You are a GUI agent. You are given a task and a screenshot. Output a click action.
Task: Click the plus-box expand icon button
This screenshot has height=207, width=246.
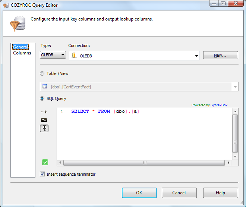click(44, 128)
